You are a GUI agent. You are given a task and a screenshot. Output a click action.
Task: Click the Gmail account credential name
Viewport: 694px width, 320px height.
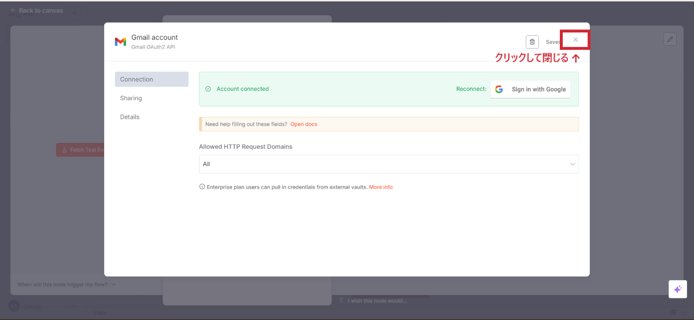coord(154,38)
